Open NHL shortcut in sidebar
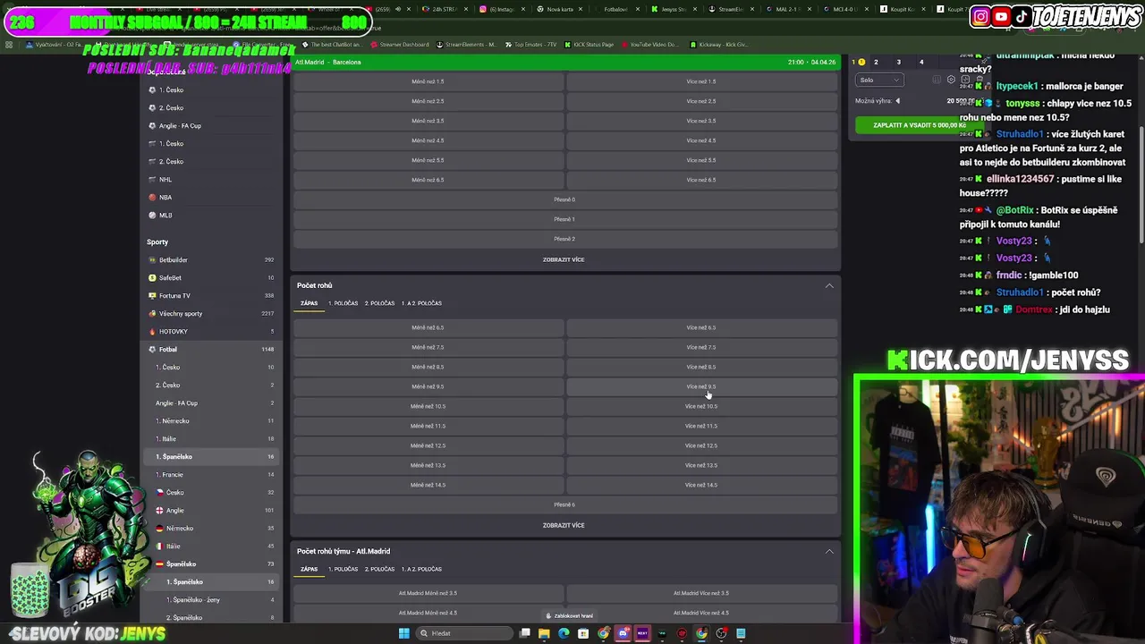Viewport: 1145px width, 644px height. (211, 179)
